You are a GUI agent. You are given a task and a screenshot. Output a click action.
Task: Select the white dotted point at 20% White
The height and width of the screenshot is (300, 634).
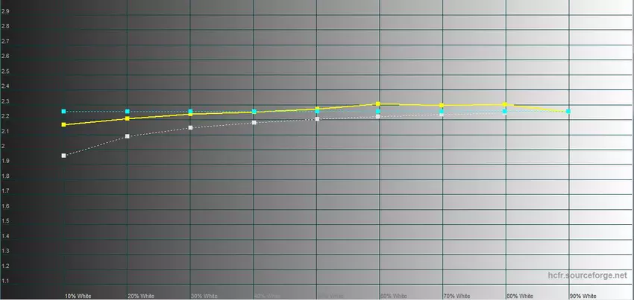click(128, 136)
